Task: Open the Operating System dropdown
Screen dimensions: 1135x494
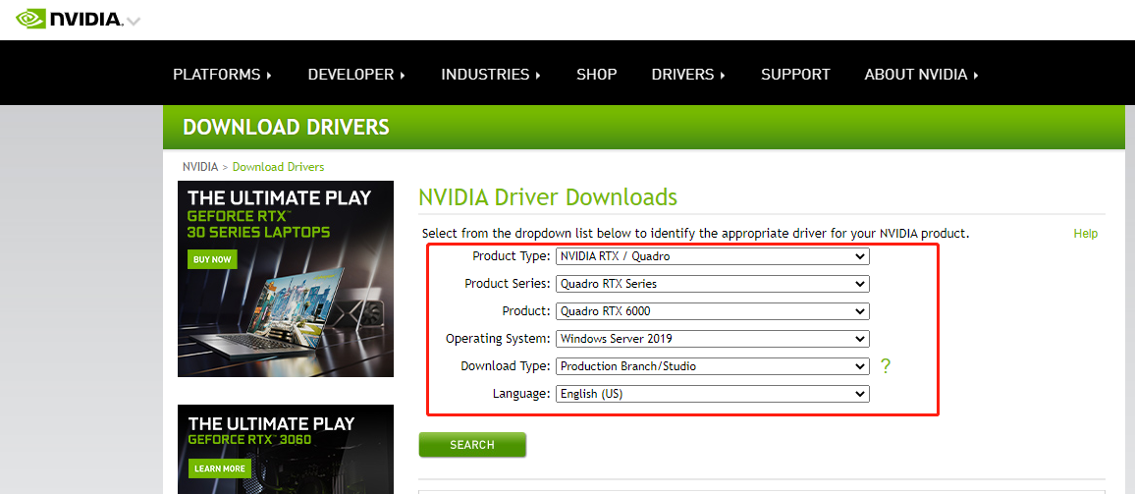Action: point(712,339)
